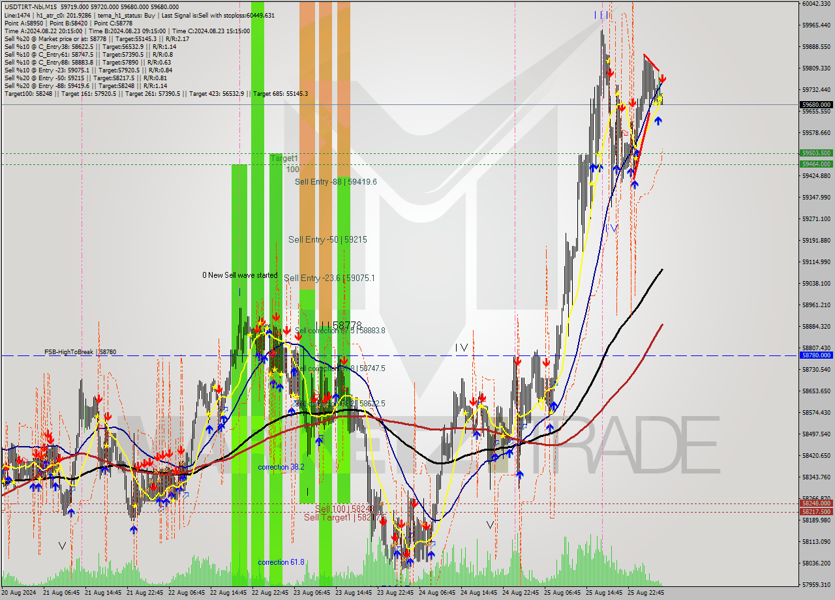The width and height of the screenshot is (835, 600).
Task: Click price axis value 58036.200
Action: [817, 563]
